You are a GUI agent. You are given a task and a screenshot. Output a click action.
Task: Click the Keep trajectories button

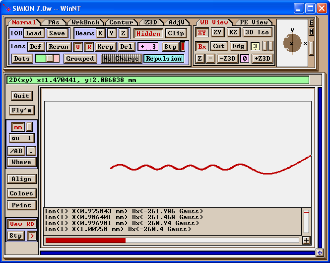pyautogui.click(x=105, y=47)
